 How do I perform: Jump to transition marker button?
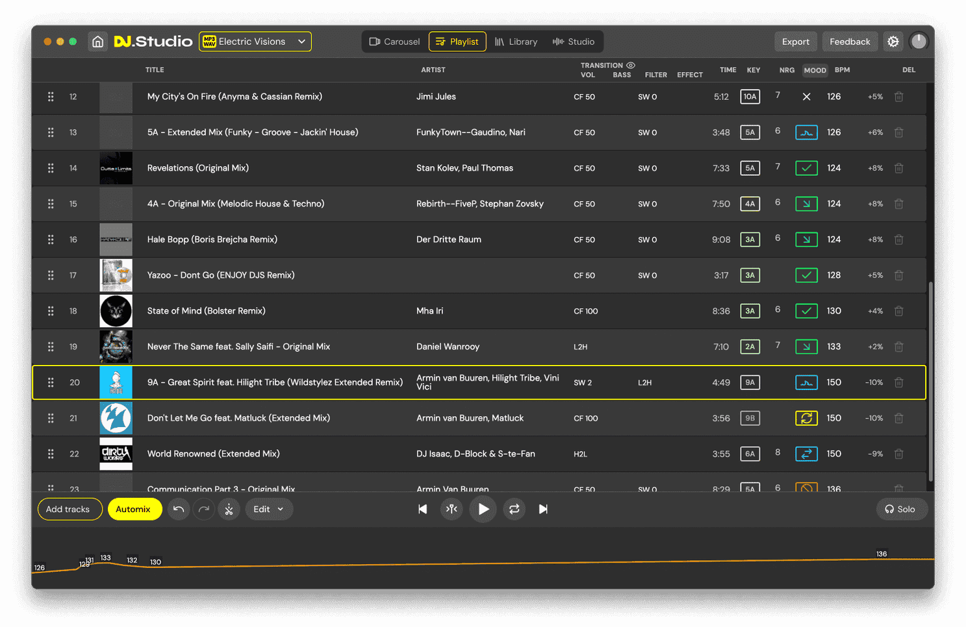tap(451, 509)
